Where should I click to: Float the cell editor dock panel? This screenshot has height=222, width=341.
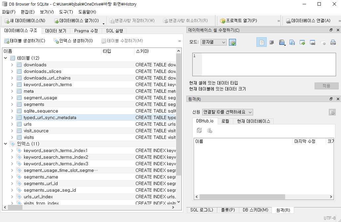tap(331, 30)
